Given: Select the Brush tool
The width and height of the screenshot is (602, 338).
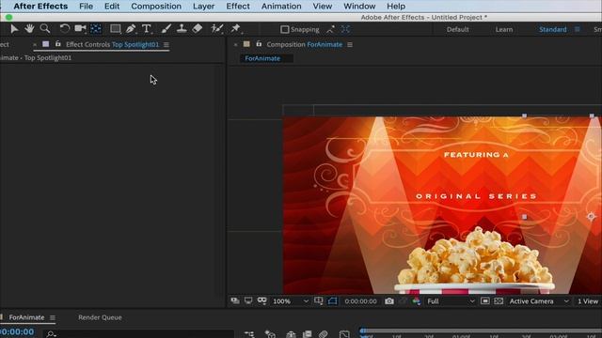Looking at the screenshot, I should (166, 29).
